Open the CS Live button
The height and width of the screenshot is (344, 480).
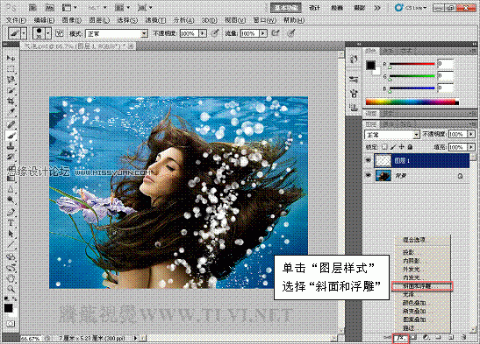click(x=411, y=8)
